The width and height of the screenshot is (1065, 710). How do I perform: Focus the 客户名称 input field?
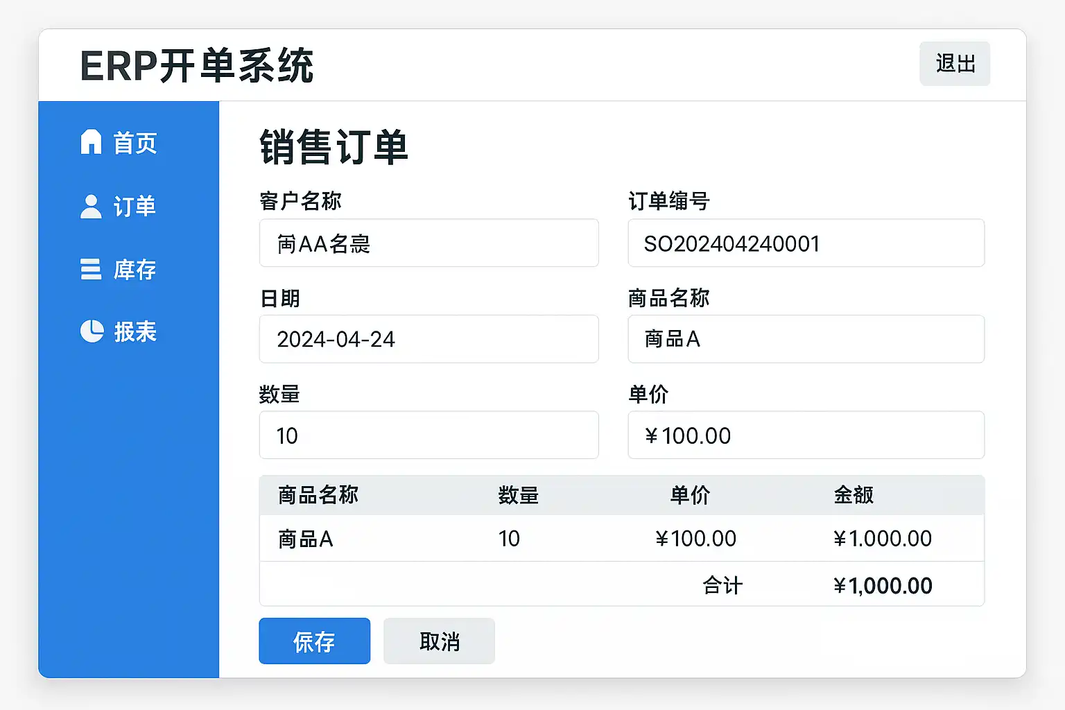coord(428,243)
